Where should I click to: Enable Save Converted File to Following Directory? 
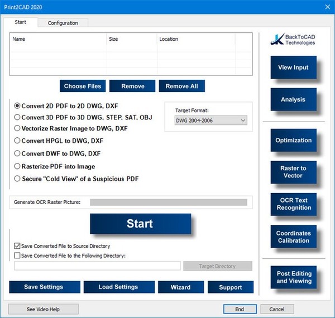tap(17, 256)
